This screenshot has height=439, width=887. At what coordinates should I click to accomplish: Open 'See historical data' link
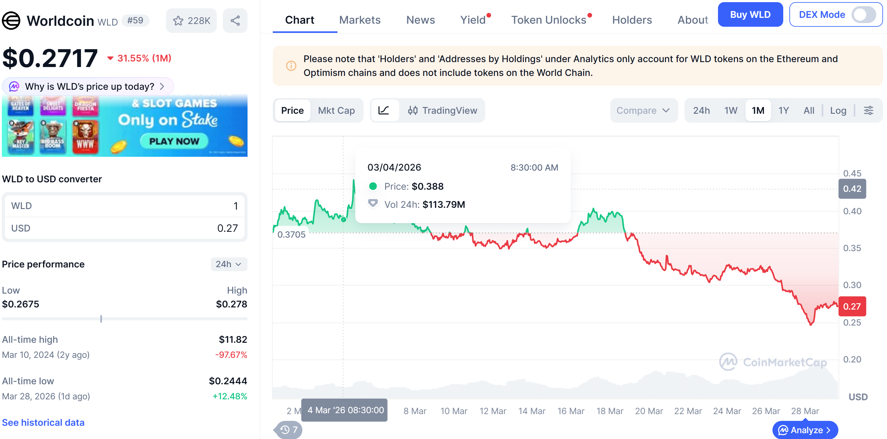click(43, 422)
